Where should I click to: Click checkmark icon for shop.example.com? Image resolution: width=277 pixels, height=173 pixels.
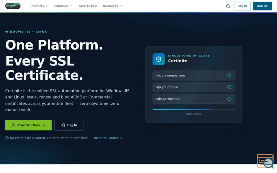229,75
